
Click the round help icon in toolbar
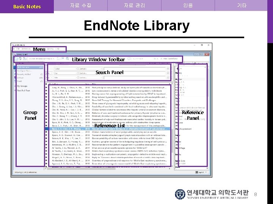pyautogui.click(x=129, y=59)
